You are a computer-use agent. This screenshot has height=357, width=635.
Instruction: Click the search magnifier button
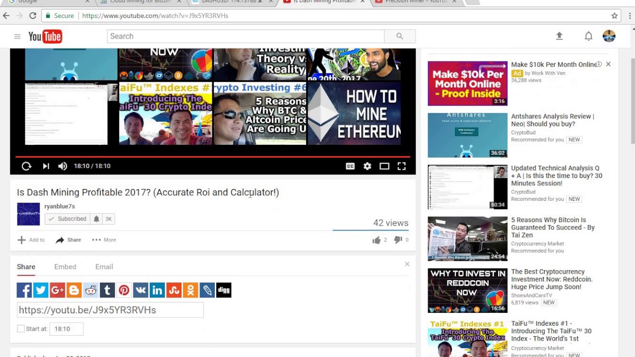[399, 36]
